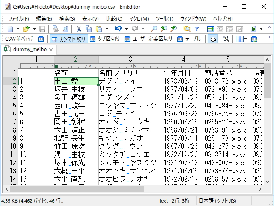Click the Find in Files icon
This screenshot has width=274, height=206.
[187, 29]
